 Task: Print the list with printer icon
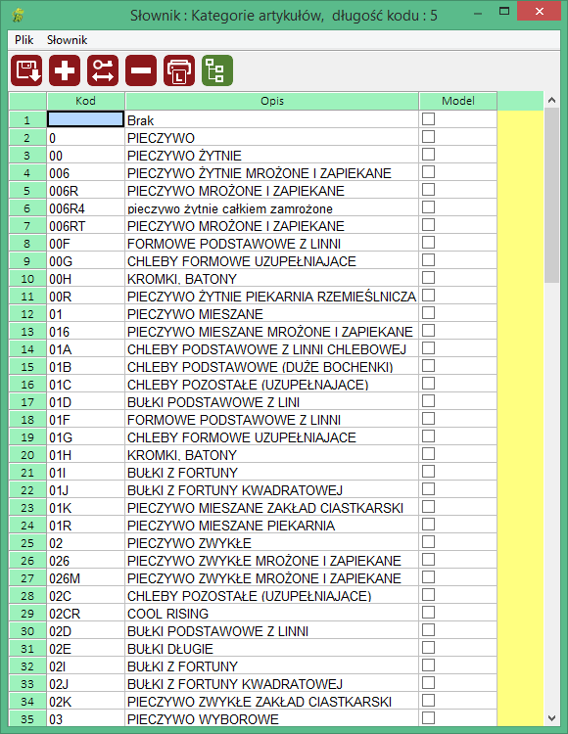(179, 70)
